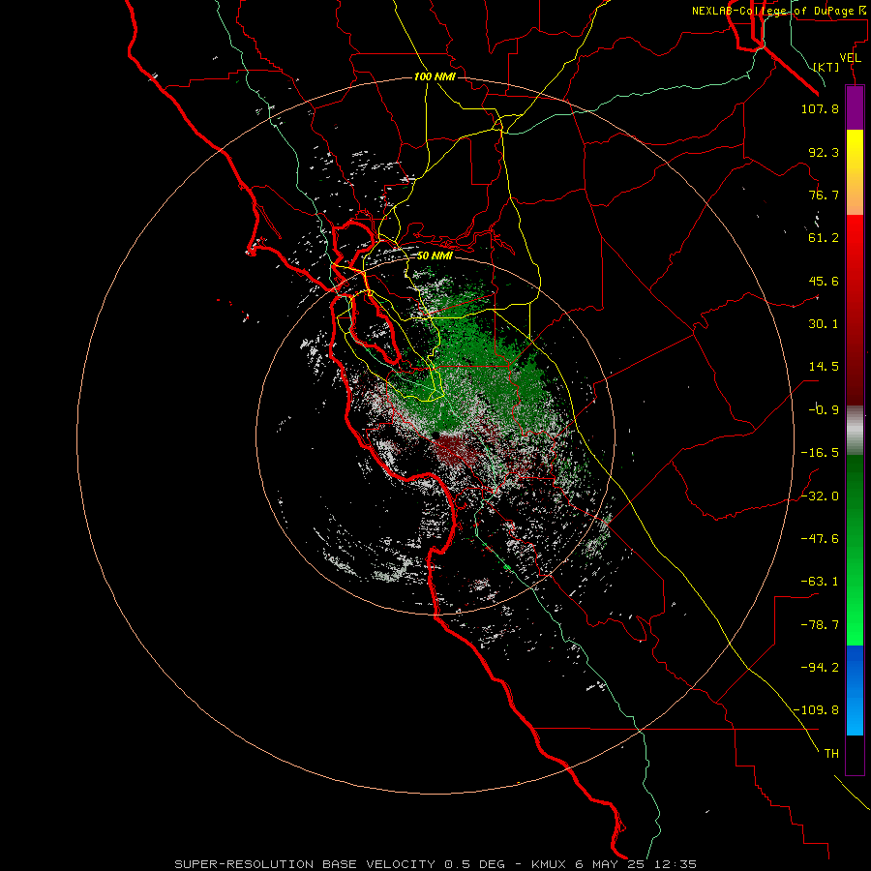
Task: Select the -0.9 legend value
Action: pyautogui.click(x=824, y=410)
